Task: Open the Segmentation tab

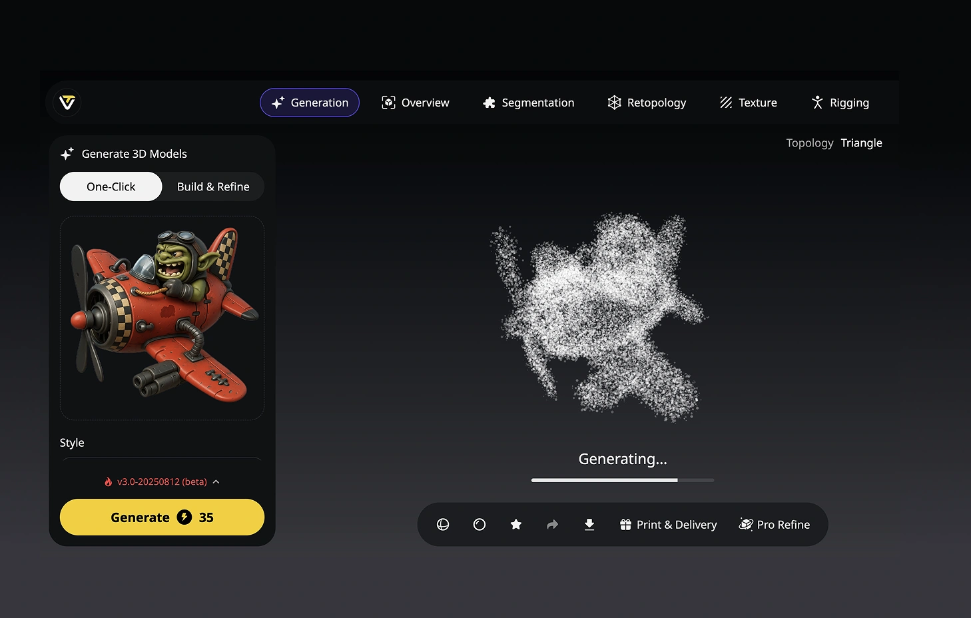Action: [528, 103]
